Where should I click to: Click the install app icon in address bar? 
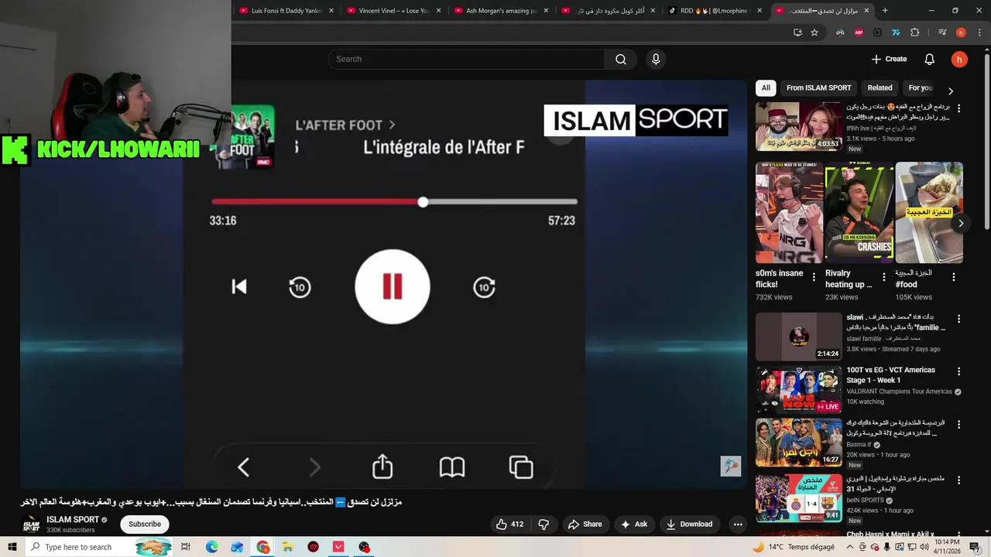[797, 32]
